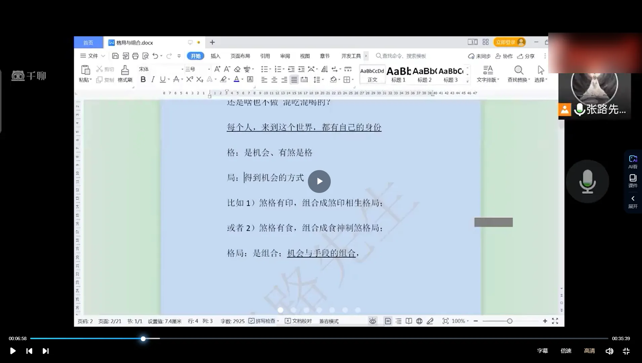Decrease font size with A- icon
Viewport: 642px width, 363px height.
point(227,69)
